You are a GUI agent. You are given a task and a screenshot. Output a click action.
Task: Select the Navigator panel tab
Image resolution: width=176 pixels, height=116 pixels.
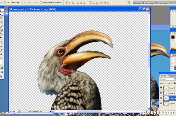click(174, 11)
